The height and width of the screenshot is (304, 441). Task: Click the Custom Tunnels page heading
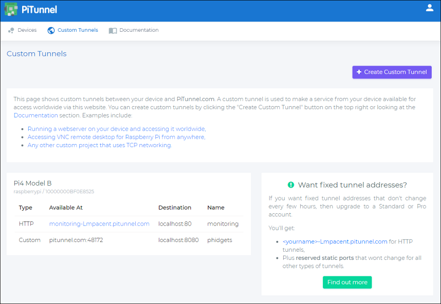tap(36, 53)
